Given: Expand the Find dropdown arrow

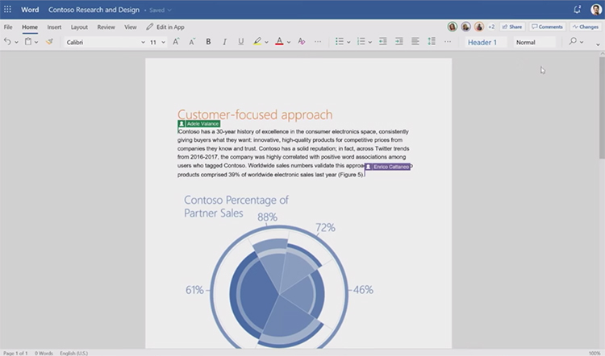Looking at the screenshot, I should click(582, 43).
